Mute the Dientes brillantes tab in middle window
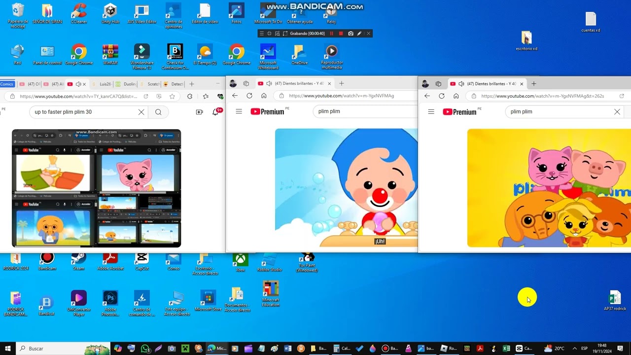This screenshot has width=631, height=355. pyautogui.click(x=269, y=84)
